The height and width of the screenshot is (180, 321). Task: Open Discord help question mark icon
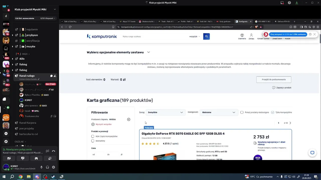coord(289,3)
